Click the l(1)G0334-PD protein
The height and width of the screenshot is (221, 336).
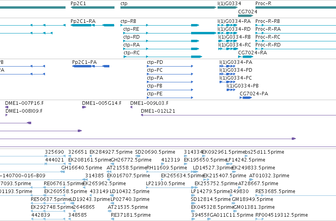(x=227, y=74)
